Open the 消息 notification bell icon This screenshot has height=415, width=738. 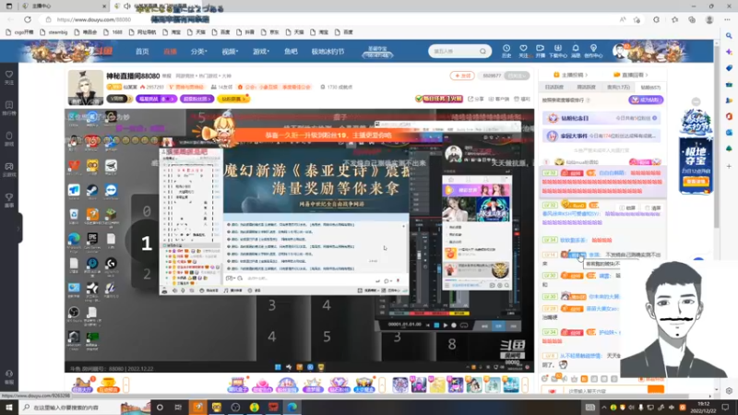(x=576, y=51)
